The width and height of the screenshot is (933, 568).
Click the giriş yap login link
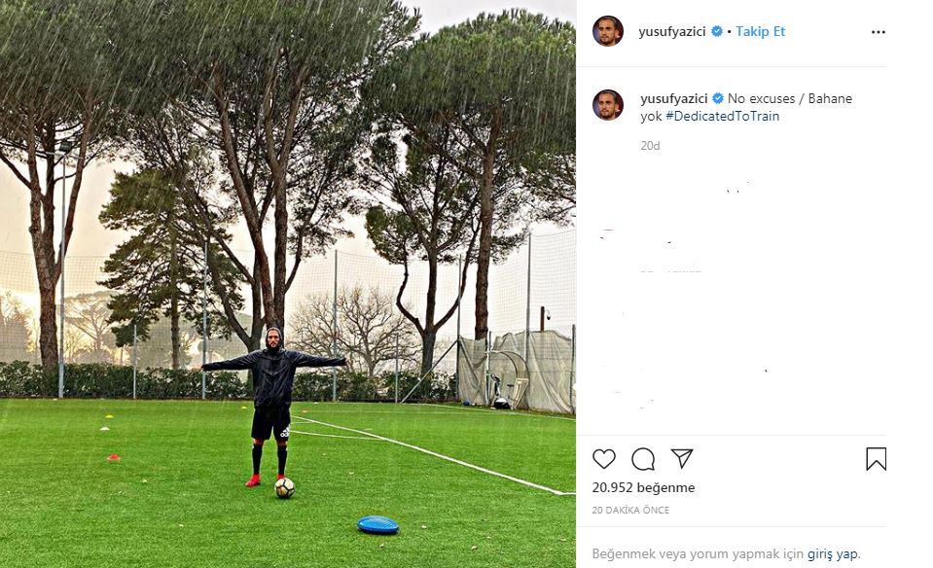tap(833, 553)
